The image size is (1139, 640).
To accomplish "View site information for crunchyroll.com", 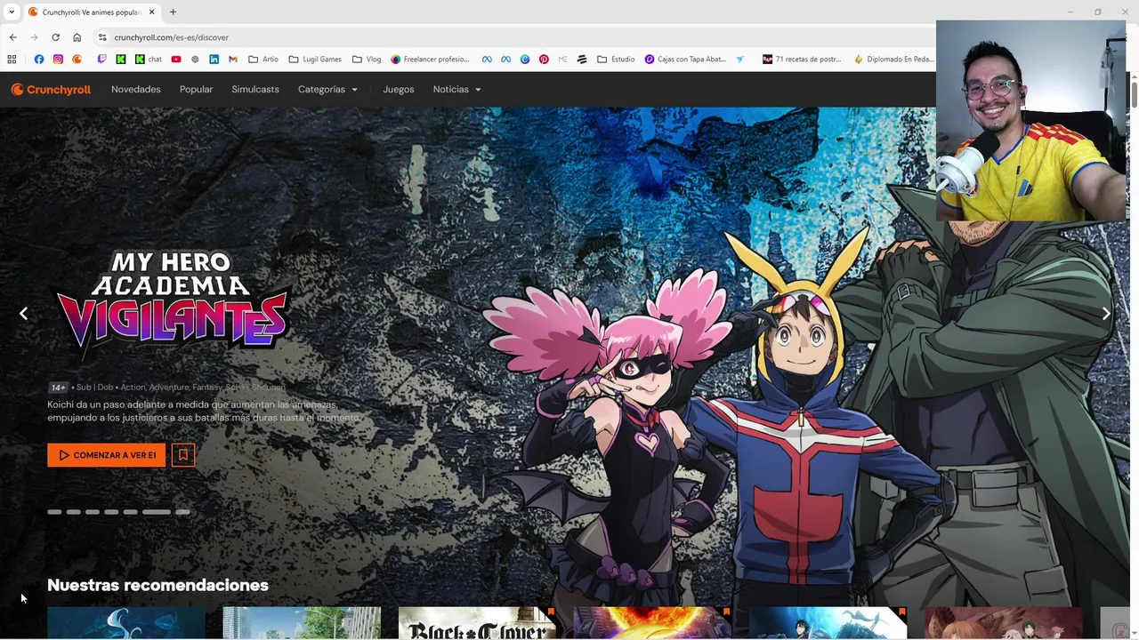I will 102,37.
